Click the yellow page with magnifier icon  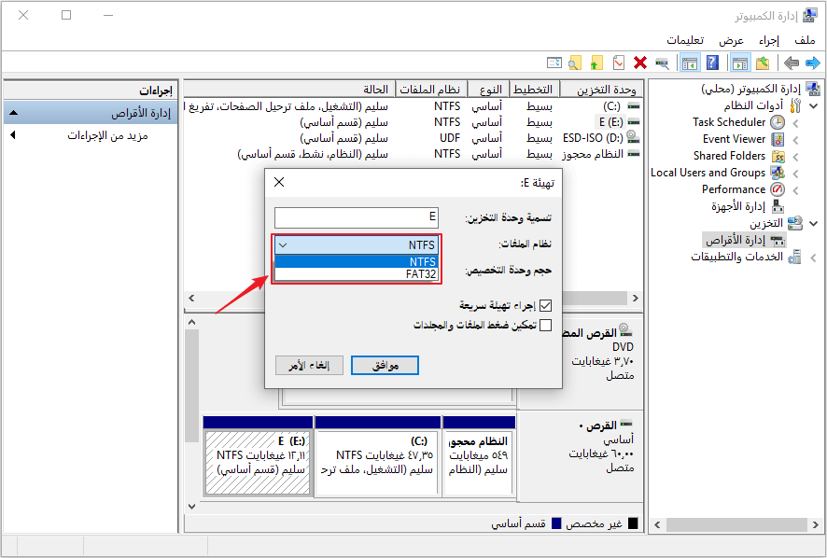(574, 63)
